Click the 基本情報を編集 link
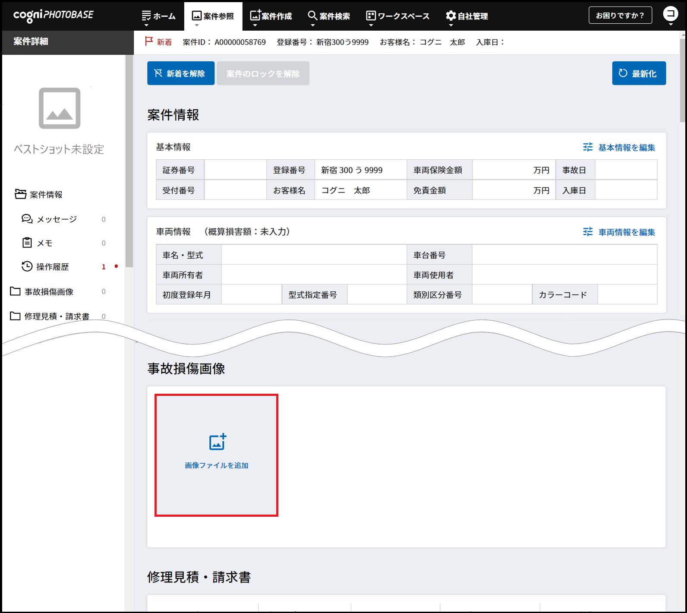687x613 pixels. click(619, 148)
